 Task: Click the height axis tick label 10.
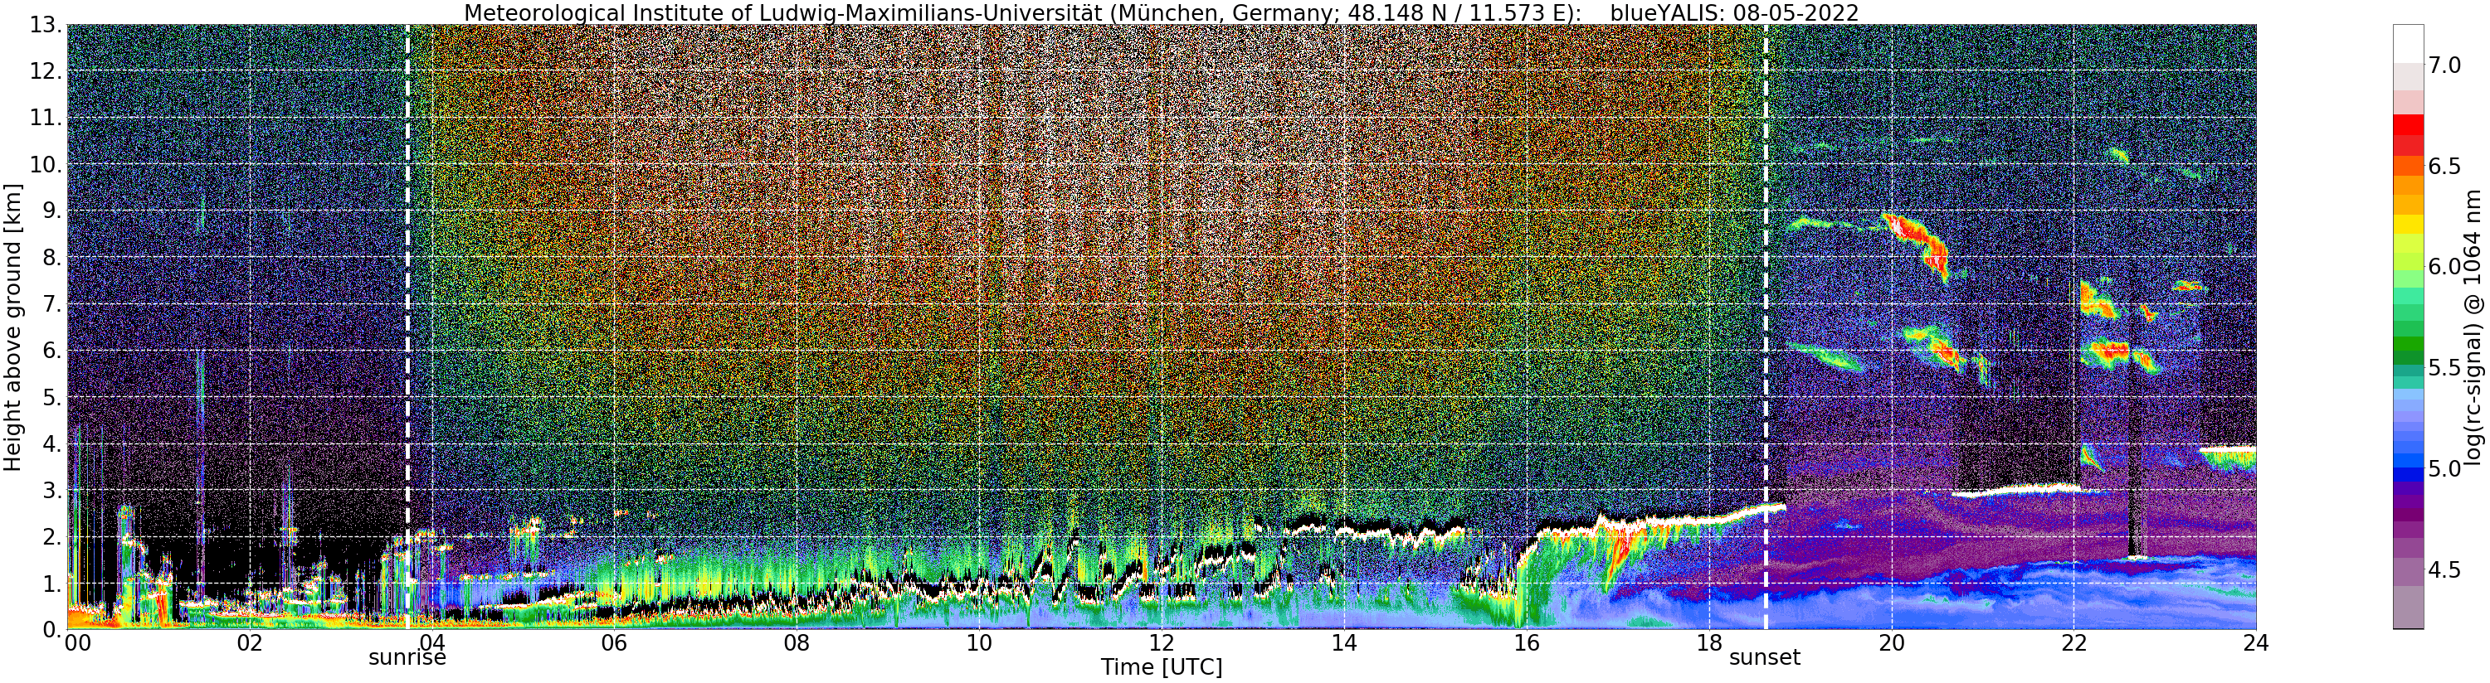pyautogui.click(x=45, y=165)
